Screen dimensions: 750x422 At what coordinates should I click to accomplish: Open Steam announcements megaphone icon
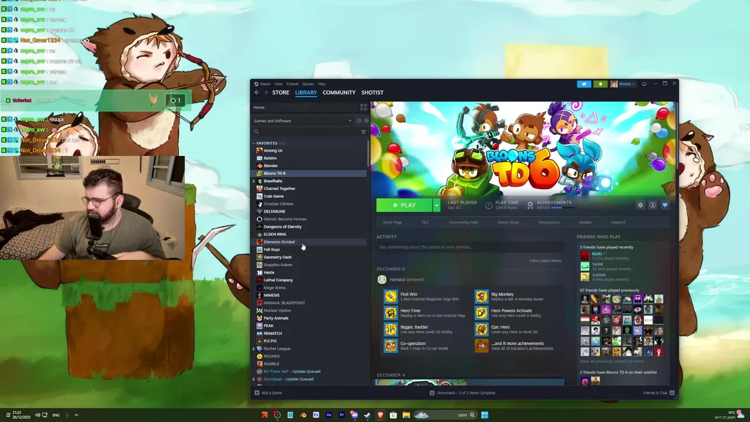[584, 84]
